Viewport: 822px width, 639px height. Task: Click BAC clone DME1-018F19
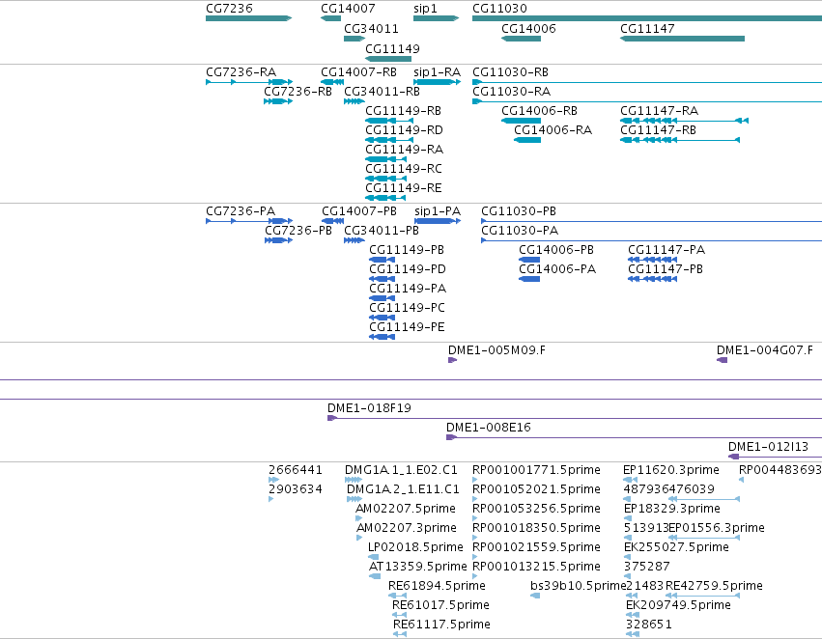pos(575,418)
